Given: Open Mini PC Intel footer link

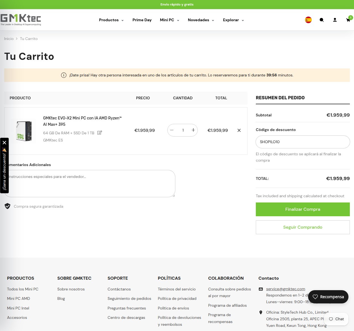Looking at the screenshot, I should pos(18,308).
